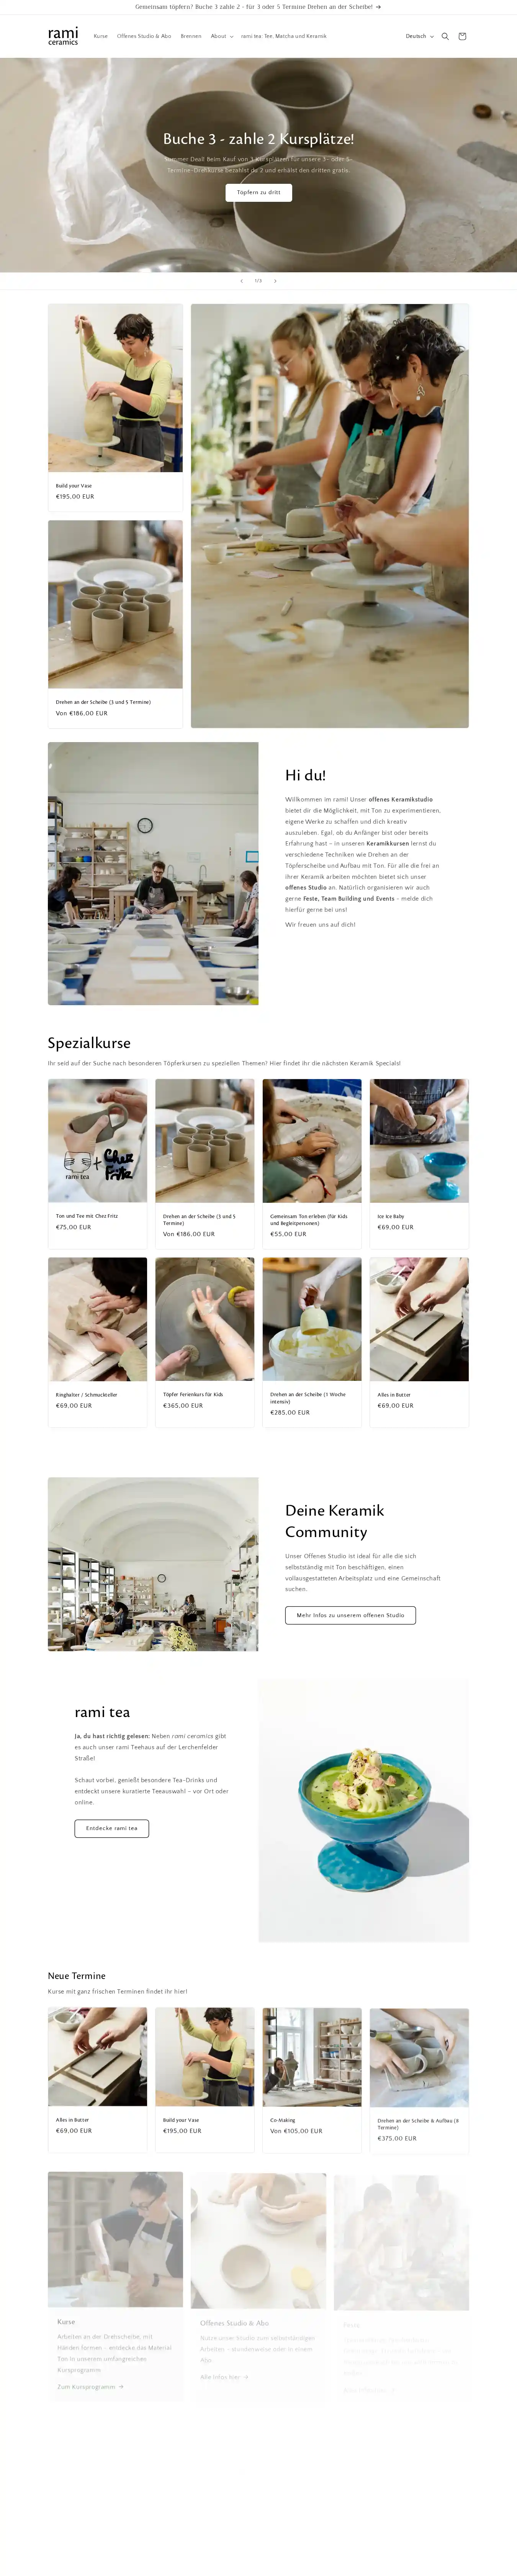Open the search icon in header
Image resolution: width=517 pixels, height=2576 pixels.
click(x=445, y=36)
